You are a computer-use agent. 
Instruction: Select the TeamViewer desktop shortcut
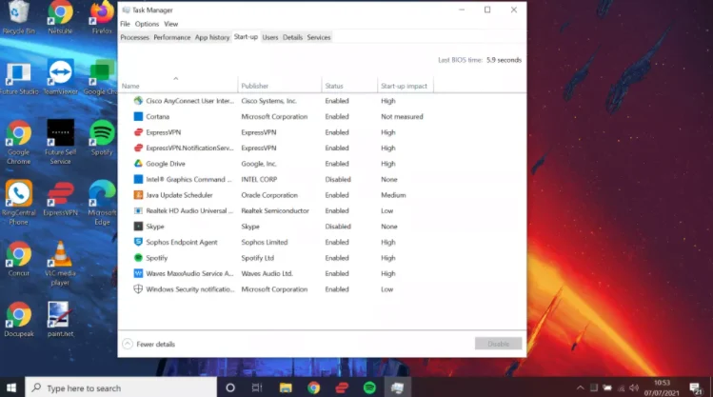tap(61, 77)
